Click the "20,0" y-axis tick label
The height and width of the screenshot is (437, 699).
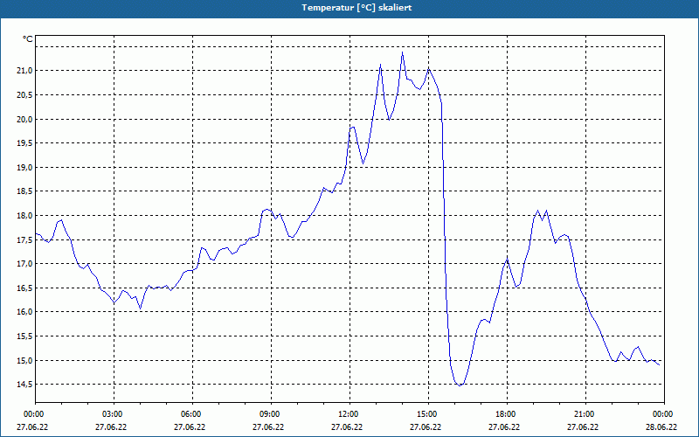point(25,119)
